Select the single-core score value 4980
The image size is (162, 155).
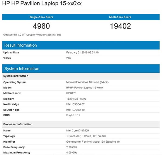coord(41,26)
